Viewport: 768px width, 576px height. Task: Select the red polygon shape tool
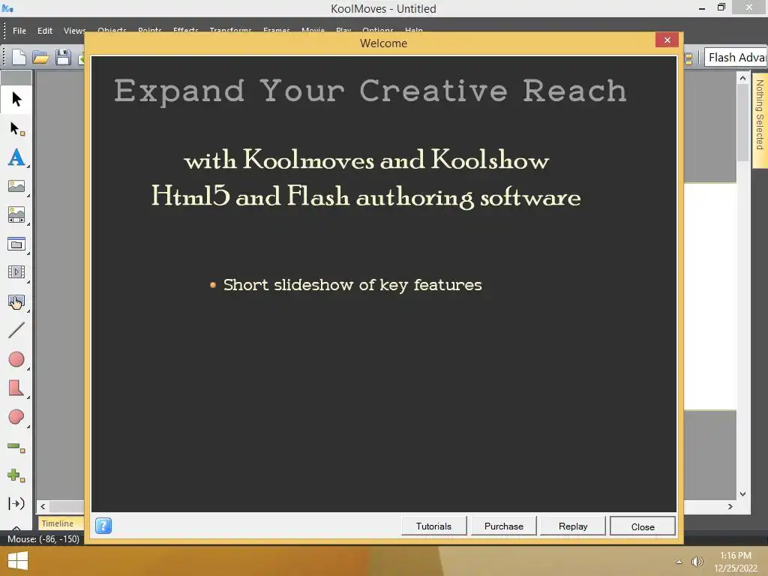click(x=16, y=388)
